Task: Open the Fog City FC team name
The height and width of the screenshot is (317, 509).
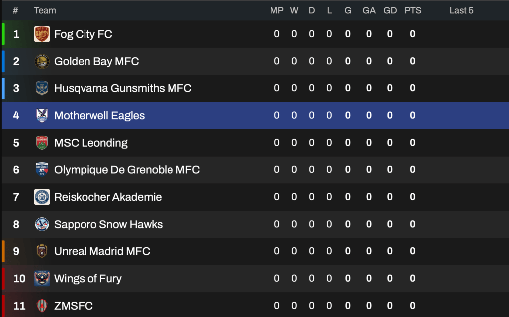Action: 83,34
